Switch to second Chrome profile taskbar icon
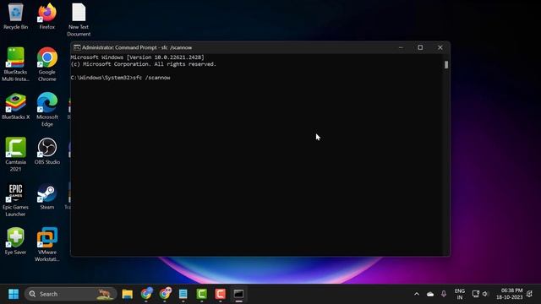 165,294
